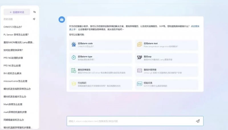Image resolution: width=228 pixels, height=130 pixels.
Task: Open history item BVU宕机怎么解决
Action: pos(13,73)
